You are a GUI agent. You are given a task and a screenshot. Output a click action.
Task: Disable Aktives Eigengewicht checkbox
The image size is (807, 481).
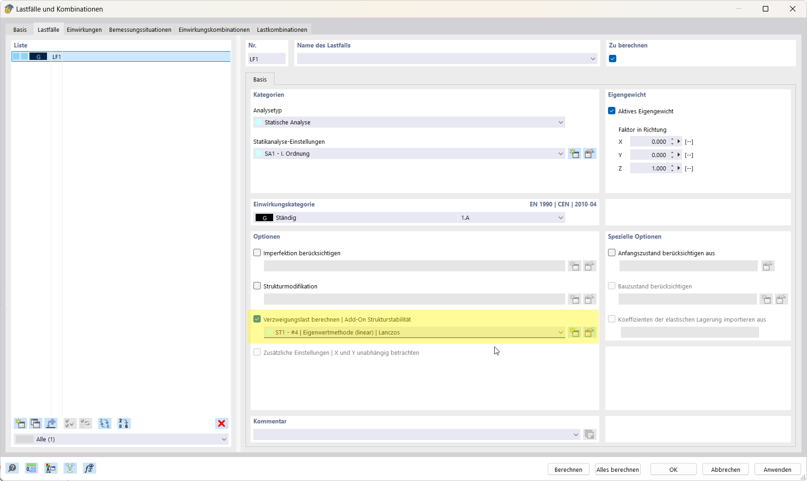pyautogui.click(x=612, y=111)
